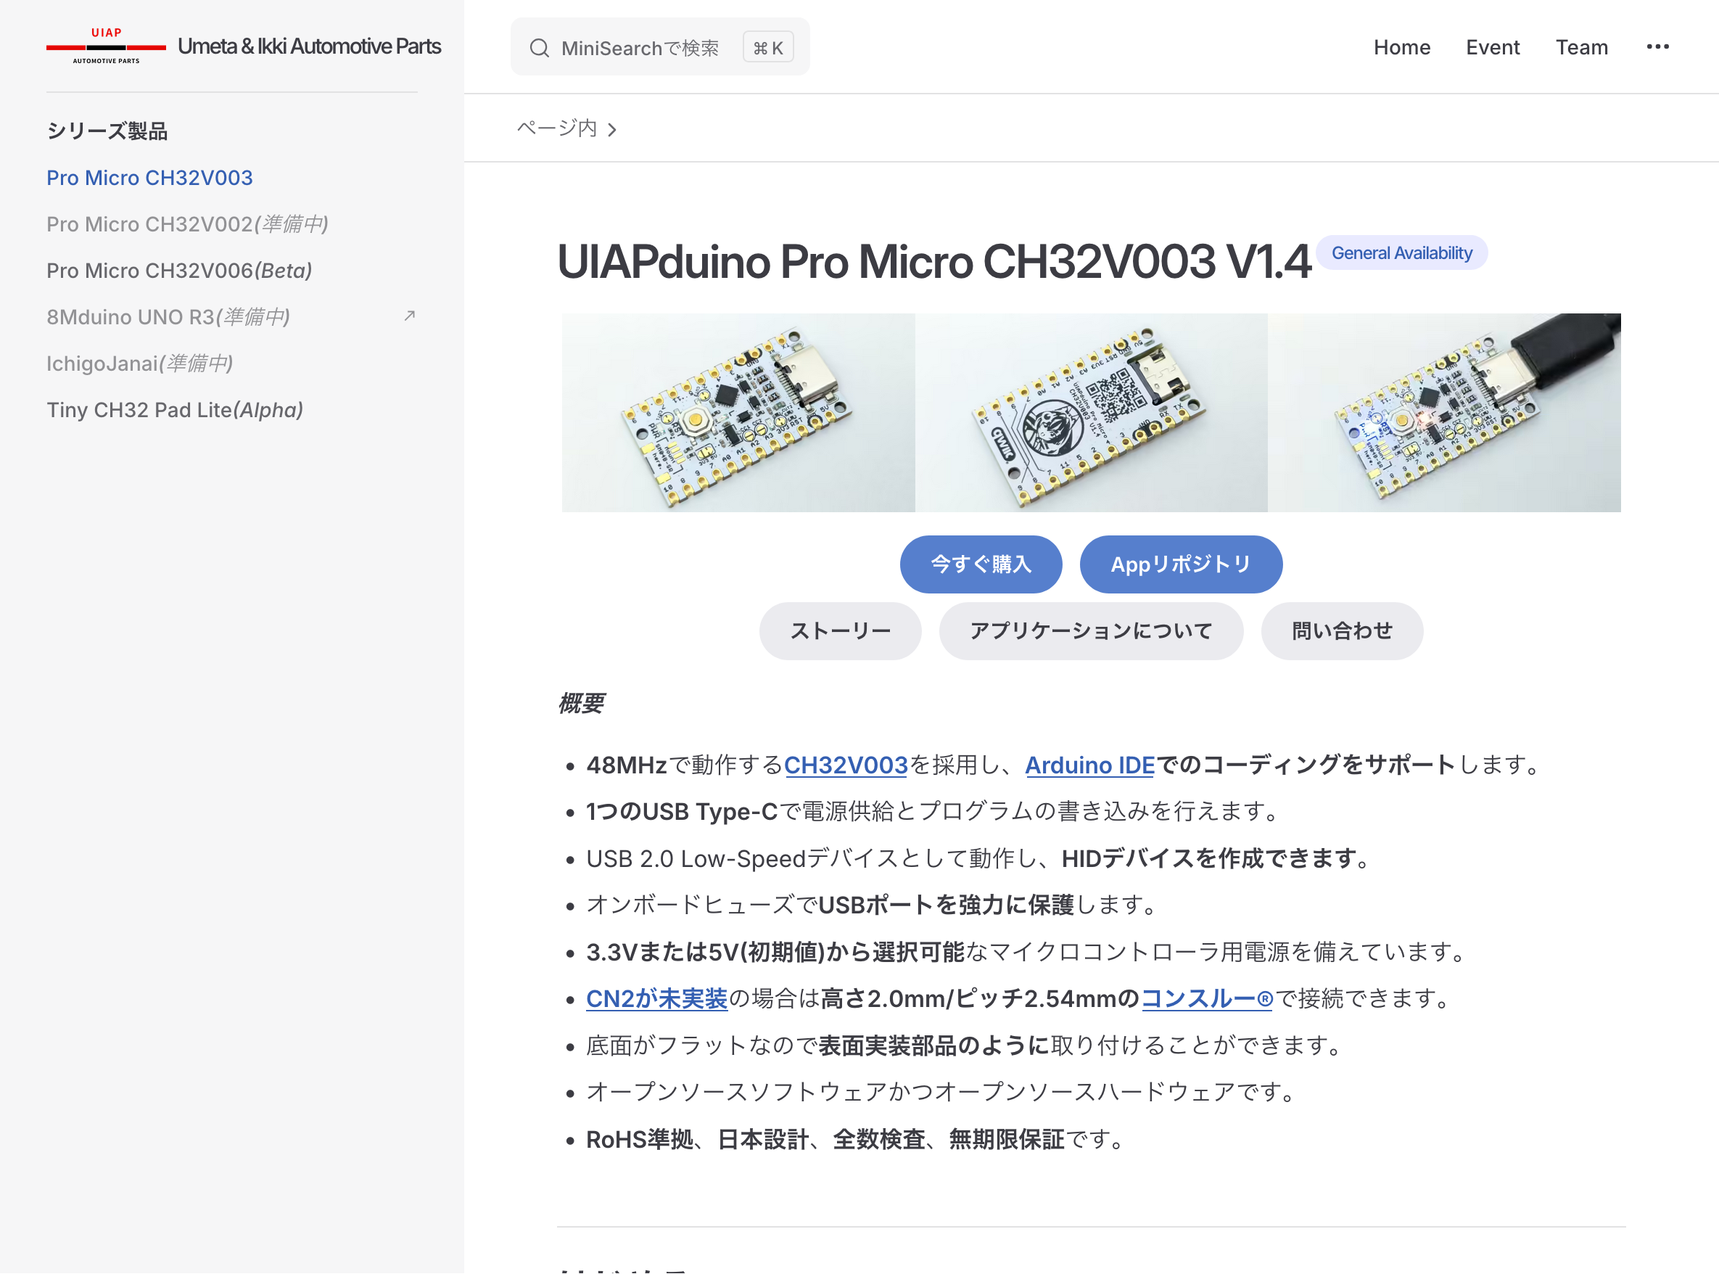Click the UIAPduino Pro Micro CH32V003 V1.4 heading

tap(933, 260)
